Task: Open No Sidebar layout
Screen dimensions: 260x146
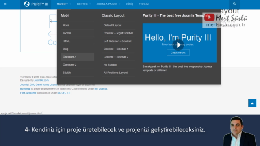Action: (x=118, y=65)
